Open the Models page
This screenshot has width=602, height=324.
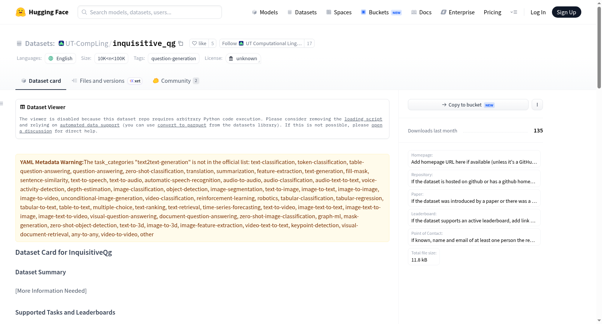(265, 12)
